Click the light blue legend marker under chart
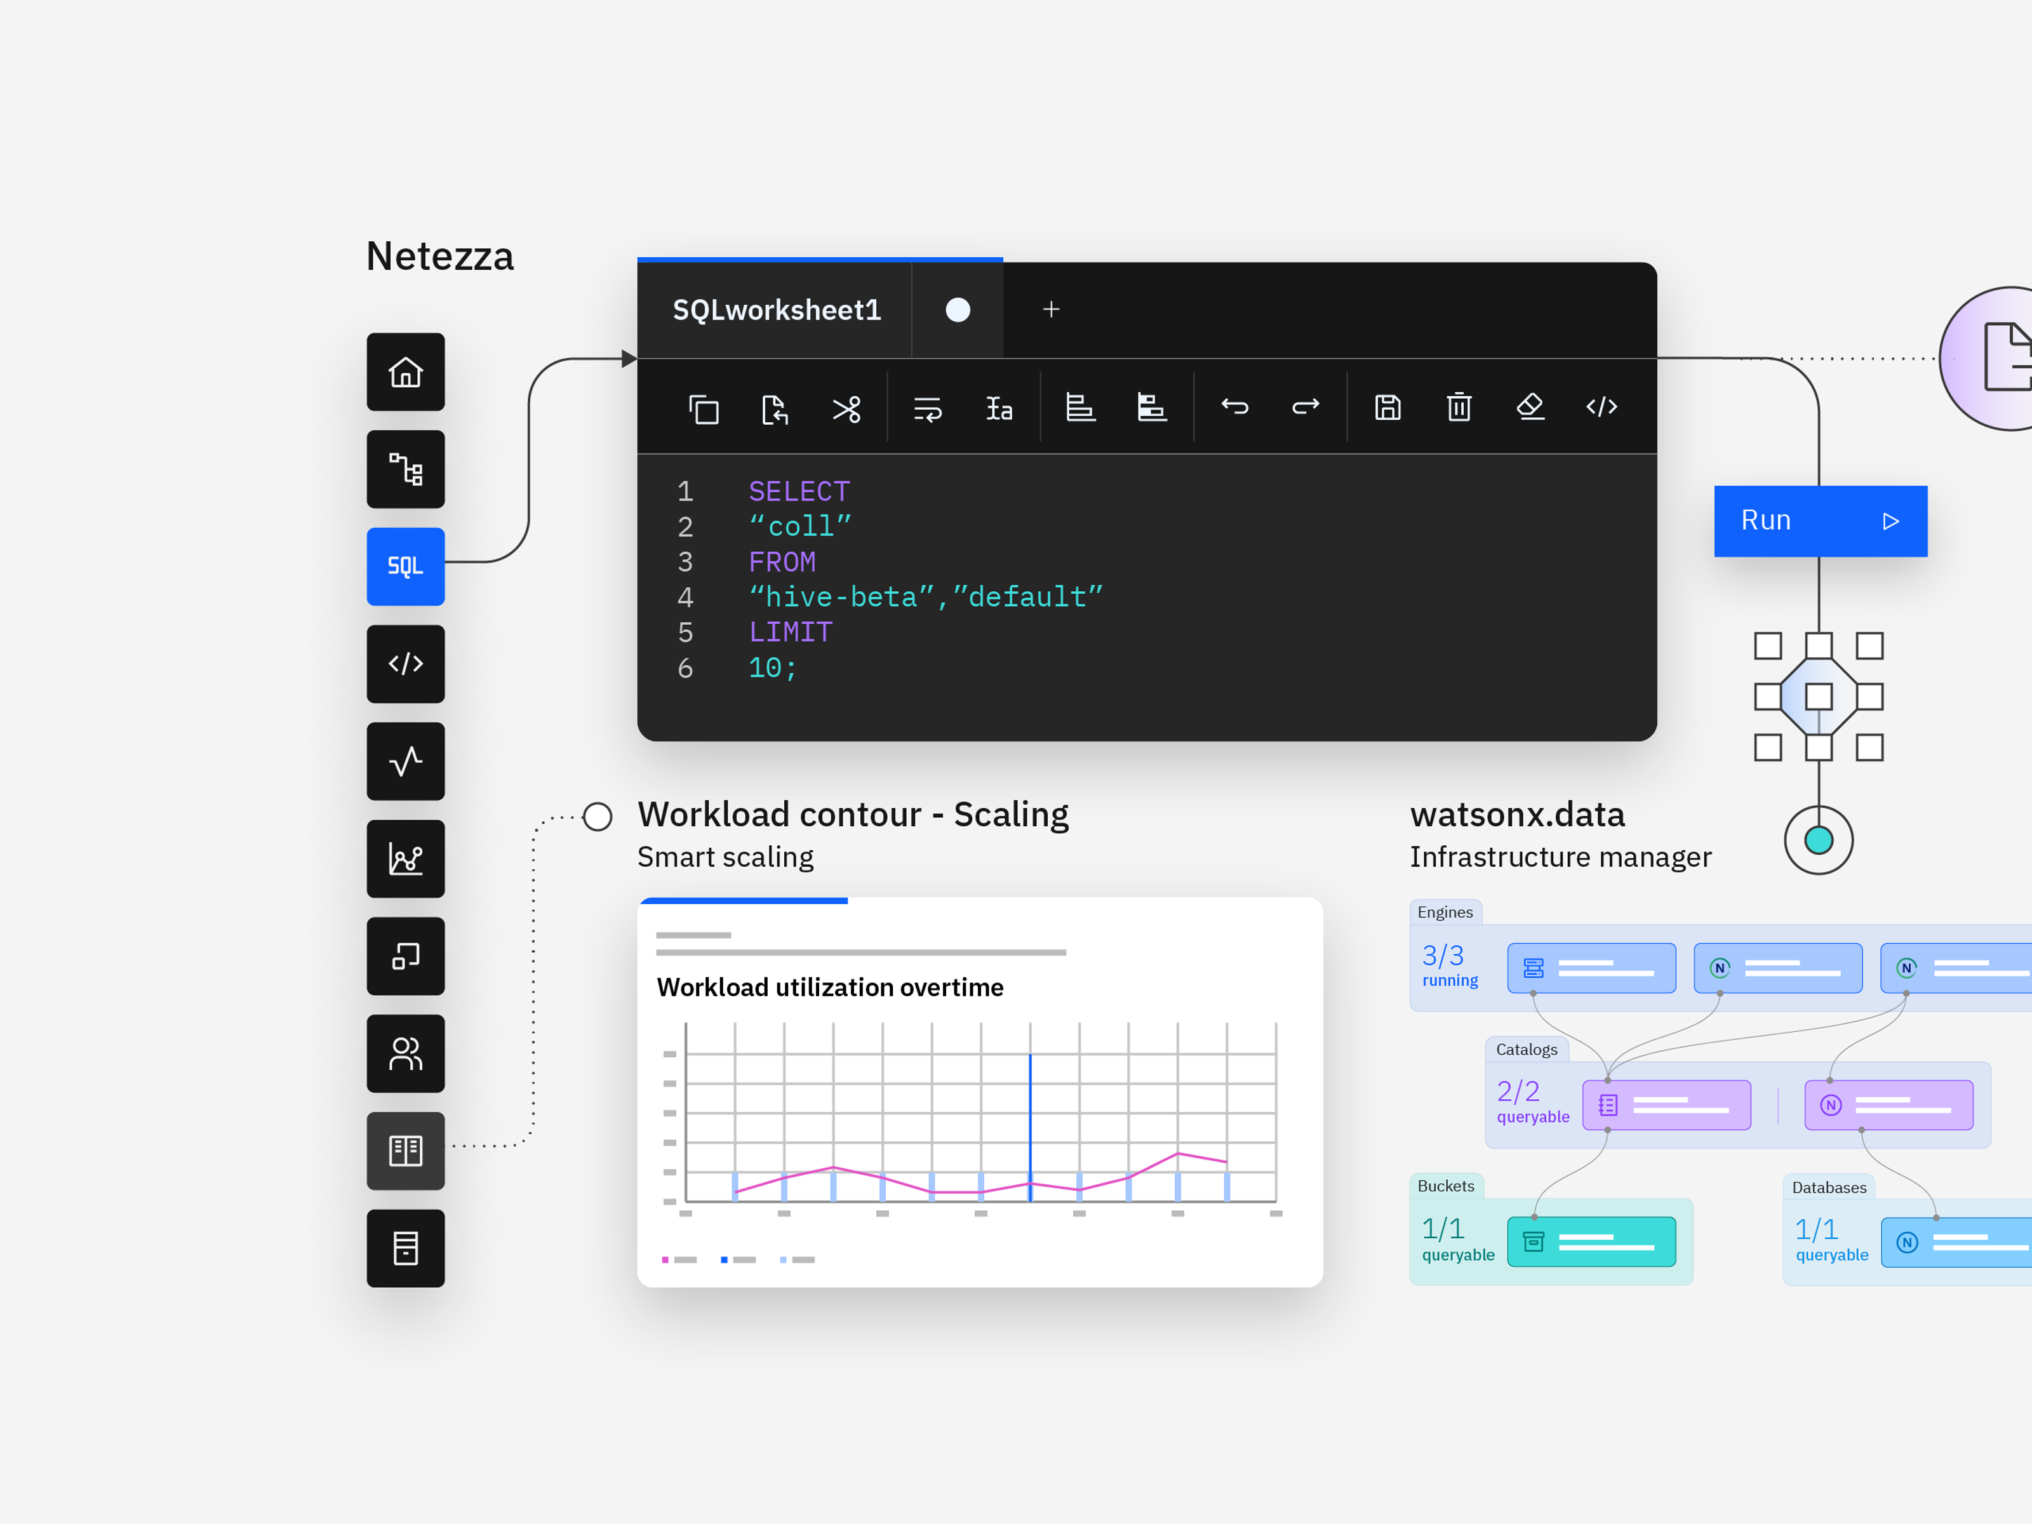Image resolution: width=2032 pixels, height=1524 pixels. (x=783, y=1259)
